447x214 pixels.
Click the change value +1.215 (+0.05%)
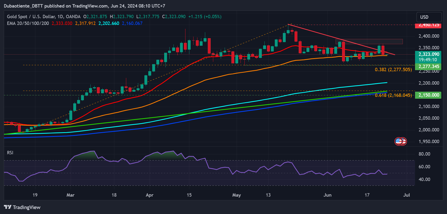click(x=205, y=17)
